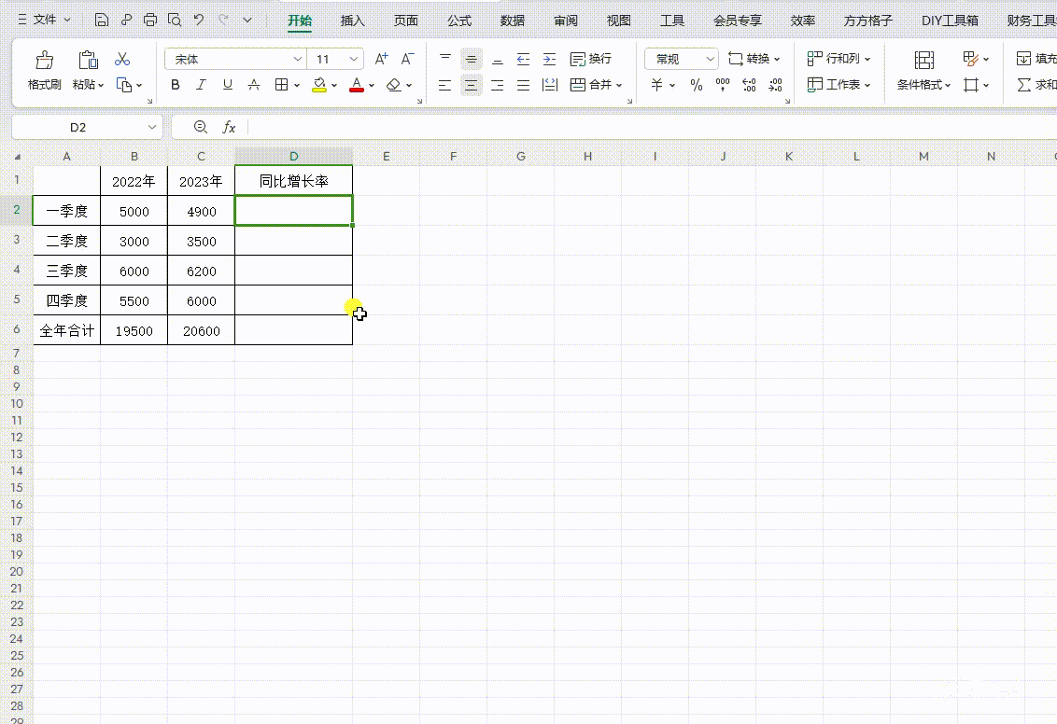Viewport: 1057px width, 724px height.
Task: Switch to the Page (页面) tab
Action: tap(406, 21)
